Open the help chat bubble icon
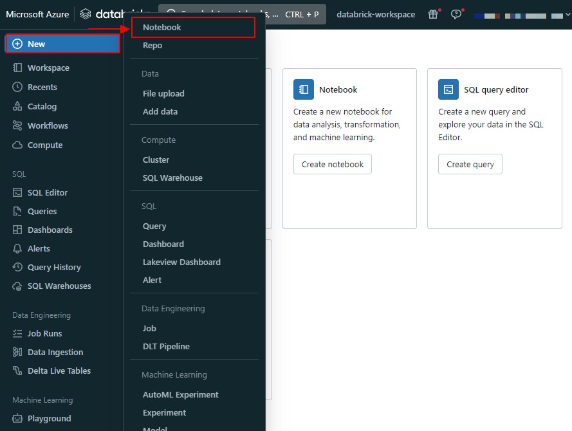The height and width of the screenshot is (431, 572). [x=456, y=14]
